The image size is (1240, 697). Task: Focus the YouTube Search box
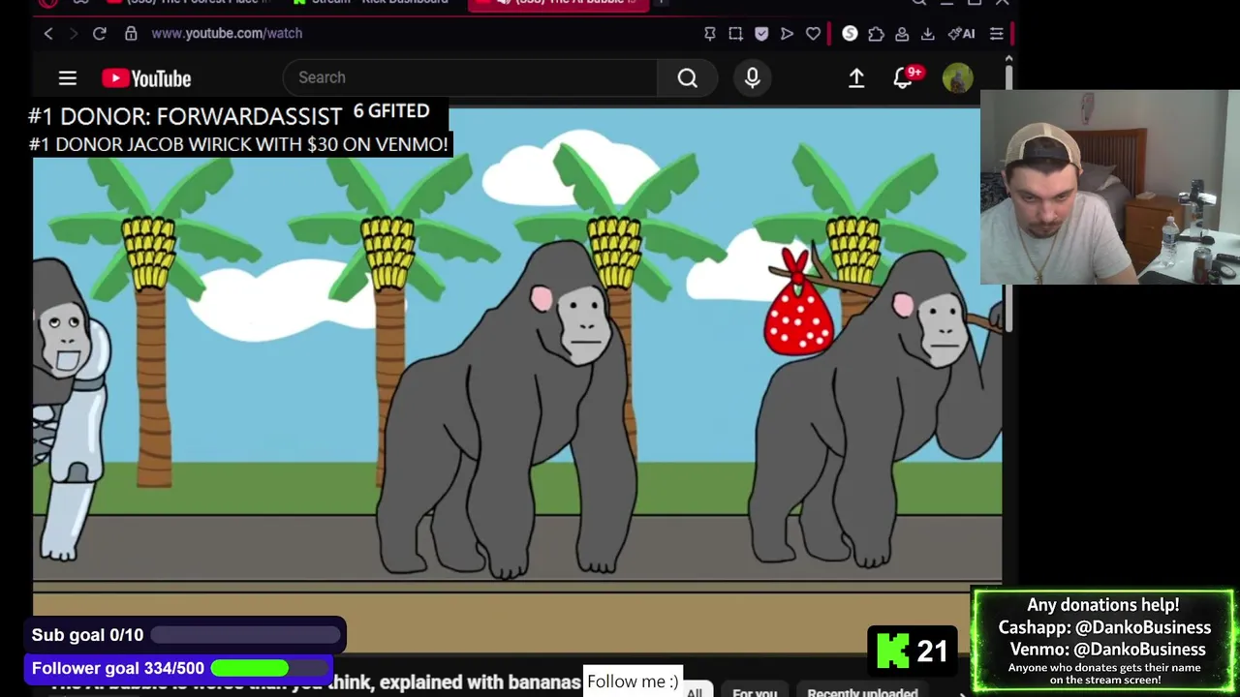pyautogui.click(x=470, y=77)
